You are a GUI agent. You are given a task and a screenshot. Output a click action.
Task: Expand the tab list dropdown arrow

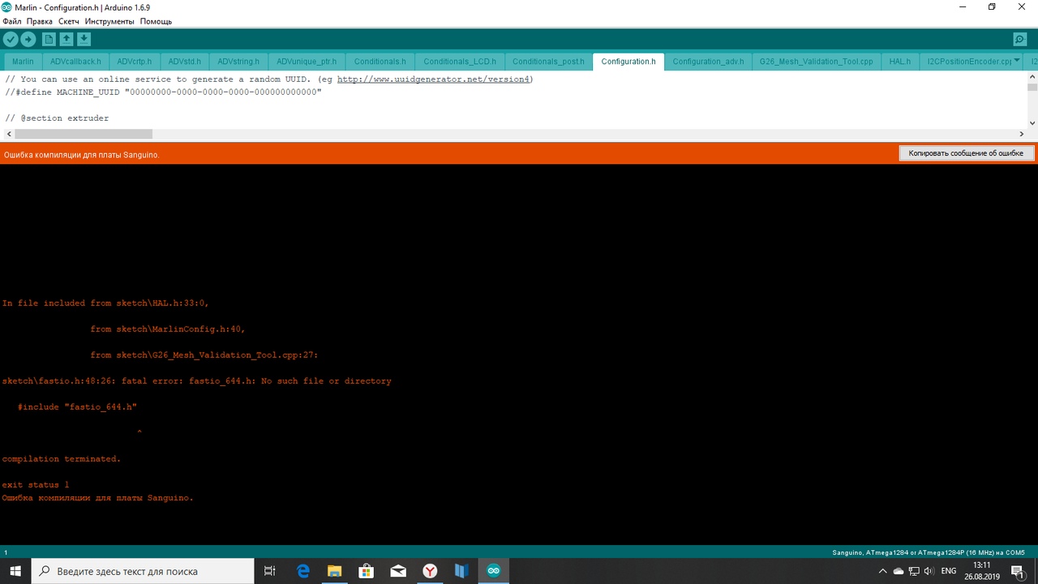(x=1017, y=60)
